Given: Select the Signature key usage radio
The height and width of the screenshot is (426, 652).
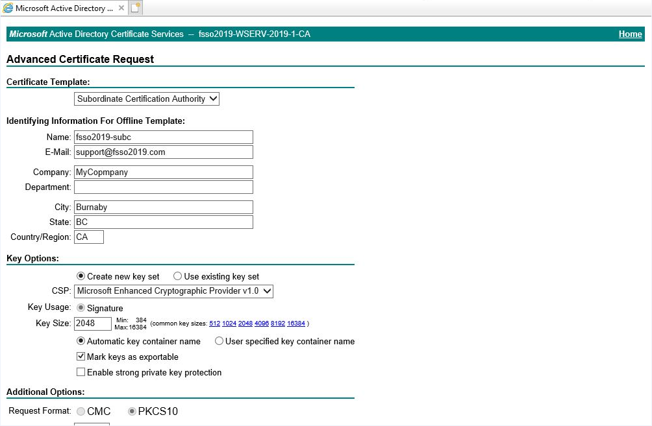Looking at the screenshot, I should coord(81,307).
